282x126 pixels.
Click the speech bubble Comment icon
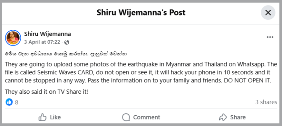pos(126,117)
